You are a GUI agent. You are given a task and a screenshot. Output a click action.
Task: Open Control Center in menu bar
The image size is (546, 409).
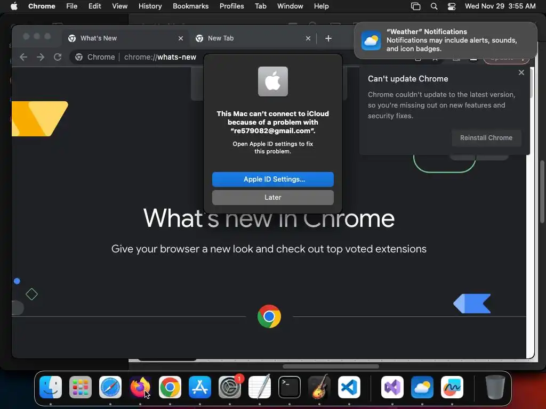(452, 6)
